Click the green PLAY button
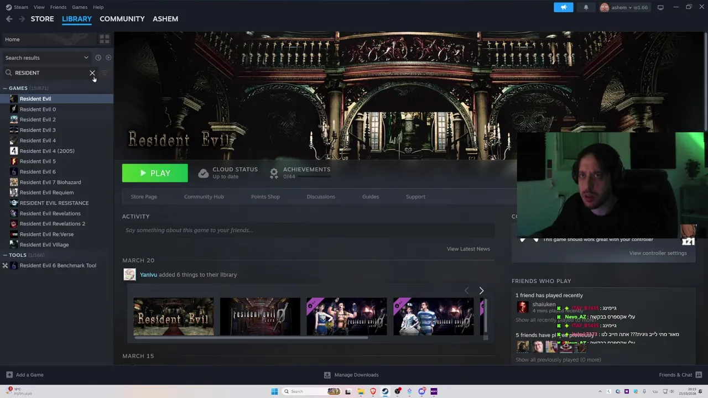The image size is (708, 398). point(155,173)
